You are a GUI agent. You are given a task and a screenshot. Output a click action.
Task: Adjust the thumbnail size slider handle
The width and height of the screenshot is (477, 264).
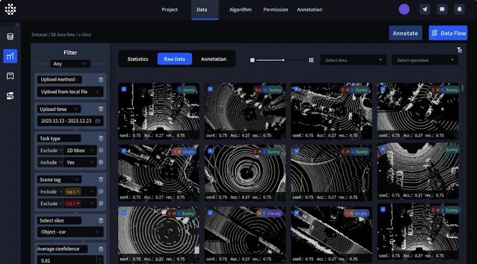coord(283,60)
